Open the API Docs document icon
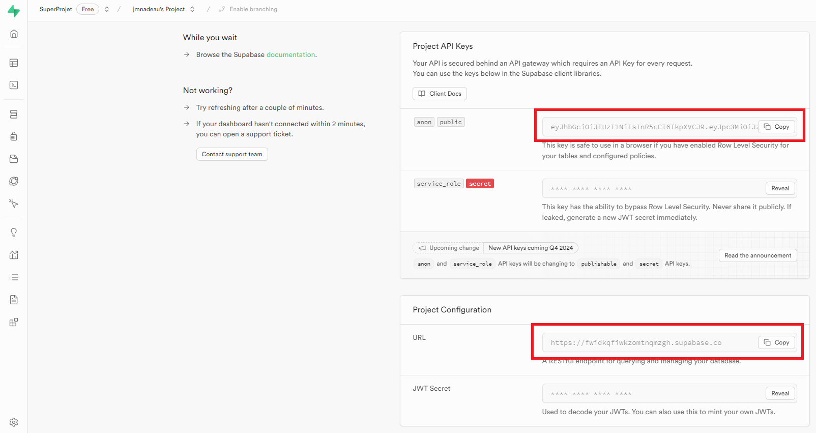The width and height of the screenshot is (816, 433). (x=14, y=300)
